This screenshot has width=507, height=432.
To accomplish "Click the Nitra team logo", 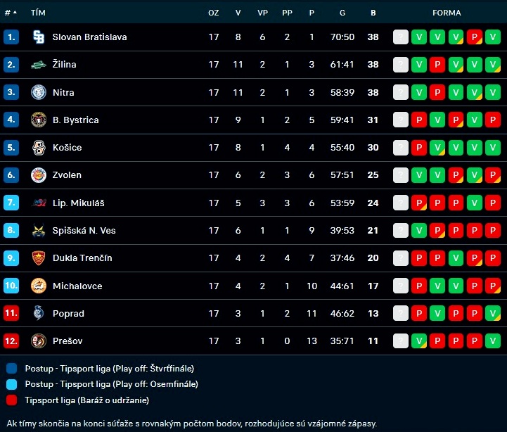I will [39, 92].
